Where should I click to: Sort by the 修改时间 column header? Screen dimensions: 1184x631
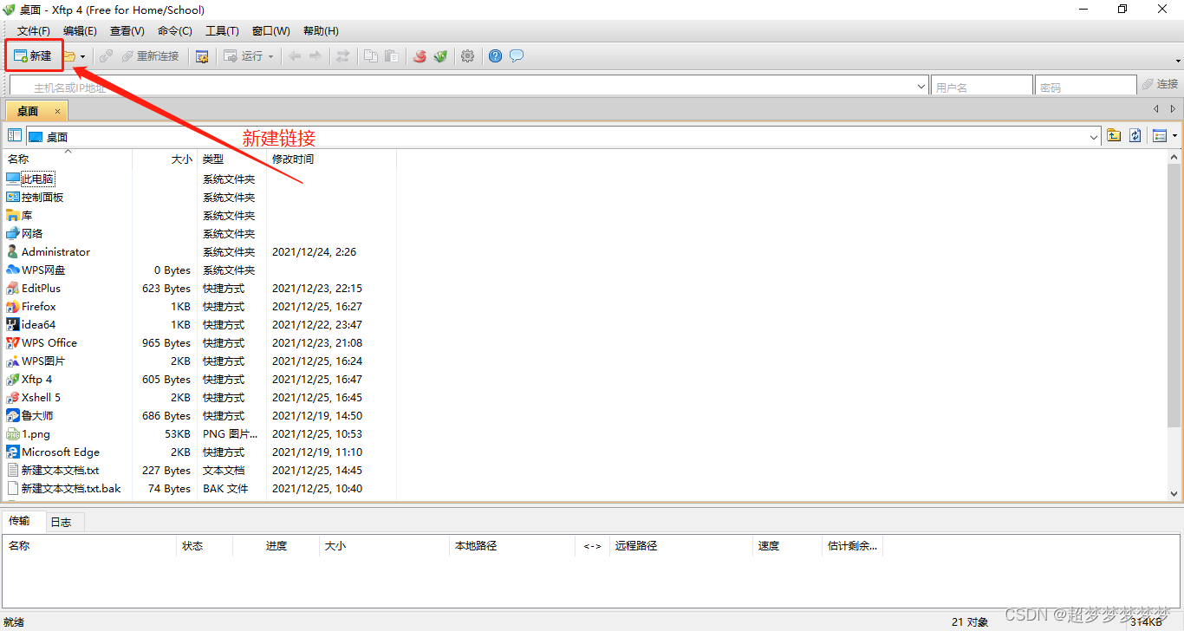pos(331,159)
